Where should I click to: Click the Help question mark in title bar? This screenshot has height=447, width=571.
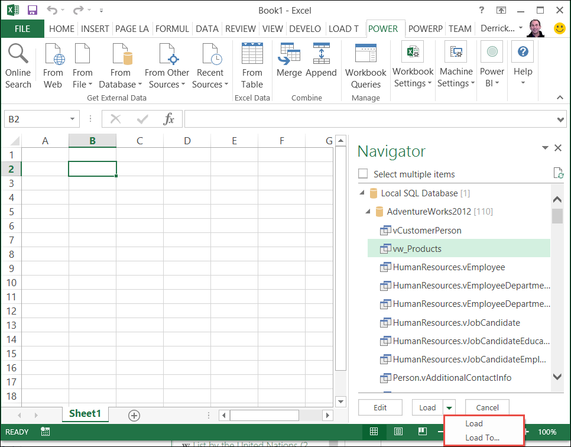point(481,10)
